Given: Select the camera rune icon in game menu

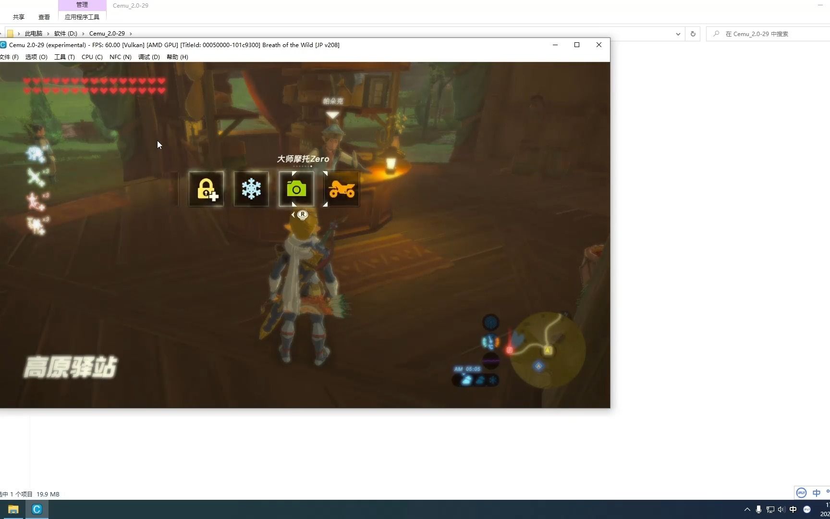Looking at the screenshot, I should pos(296,189).
